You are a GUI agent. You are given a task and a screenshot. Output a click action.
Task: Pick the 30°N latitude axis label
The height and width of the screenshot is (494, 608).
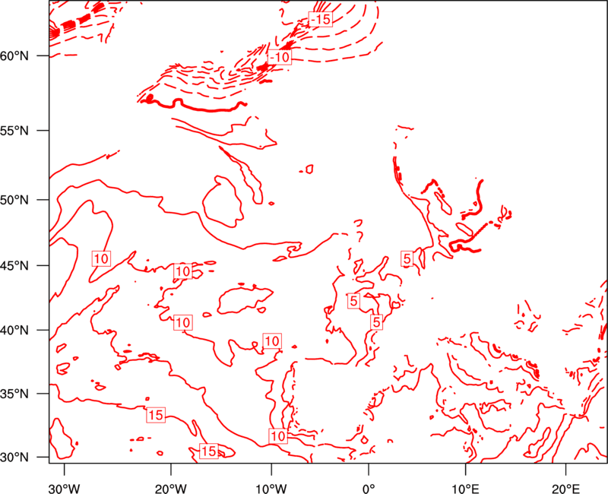click(x=14, y=458)
